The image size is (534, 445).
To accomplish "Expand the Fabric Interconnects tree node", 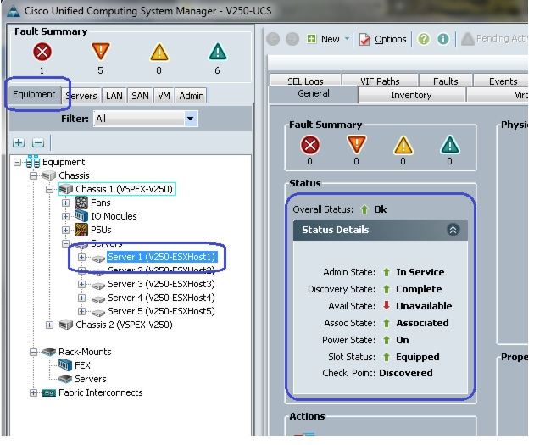I will [33, 393].
